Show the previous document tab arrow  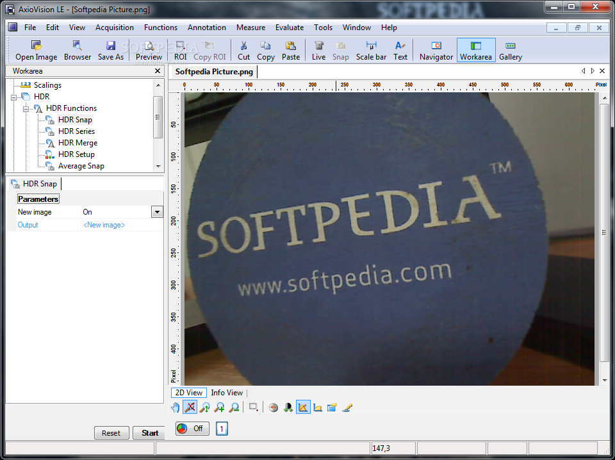tap(584, 71)
